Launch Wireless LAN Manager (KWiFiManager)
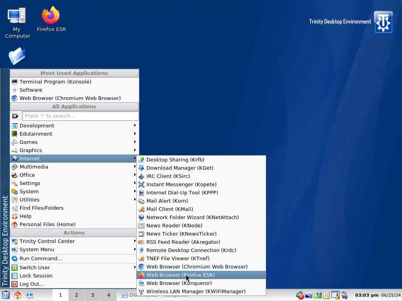This screenshot has width=402, height=301. pos(201,291)
